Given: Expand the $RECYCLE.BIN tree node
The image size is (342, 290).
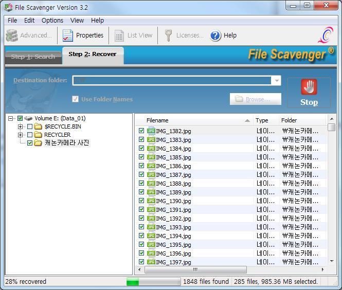Looking at the screenshot, I should 20,126.
